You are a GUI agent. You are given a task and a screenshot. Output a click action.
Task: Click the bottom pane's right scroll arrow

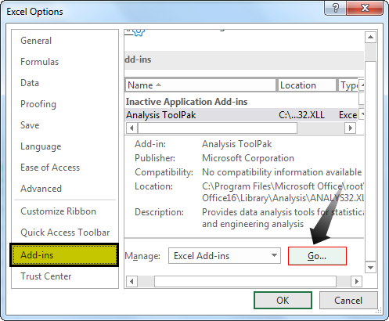356,282
